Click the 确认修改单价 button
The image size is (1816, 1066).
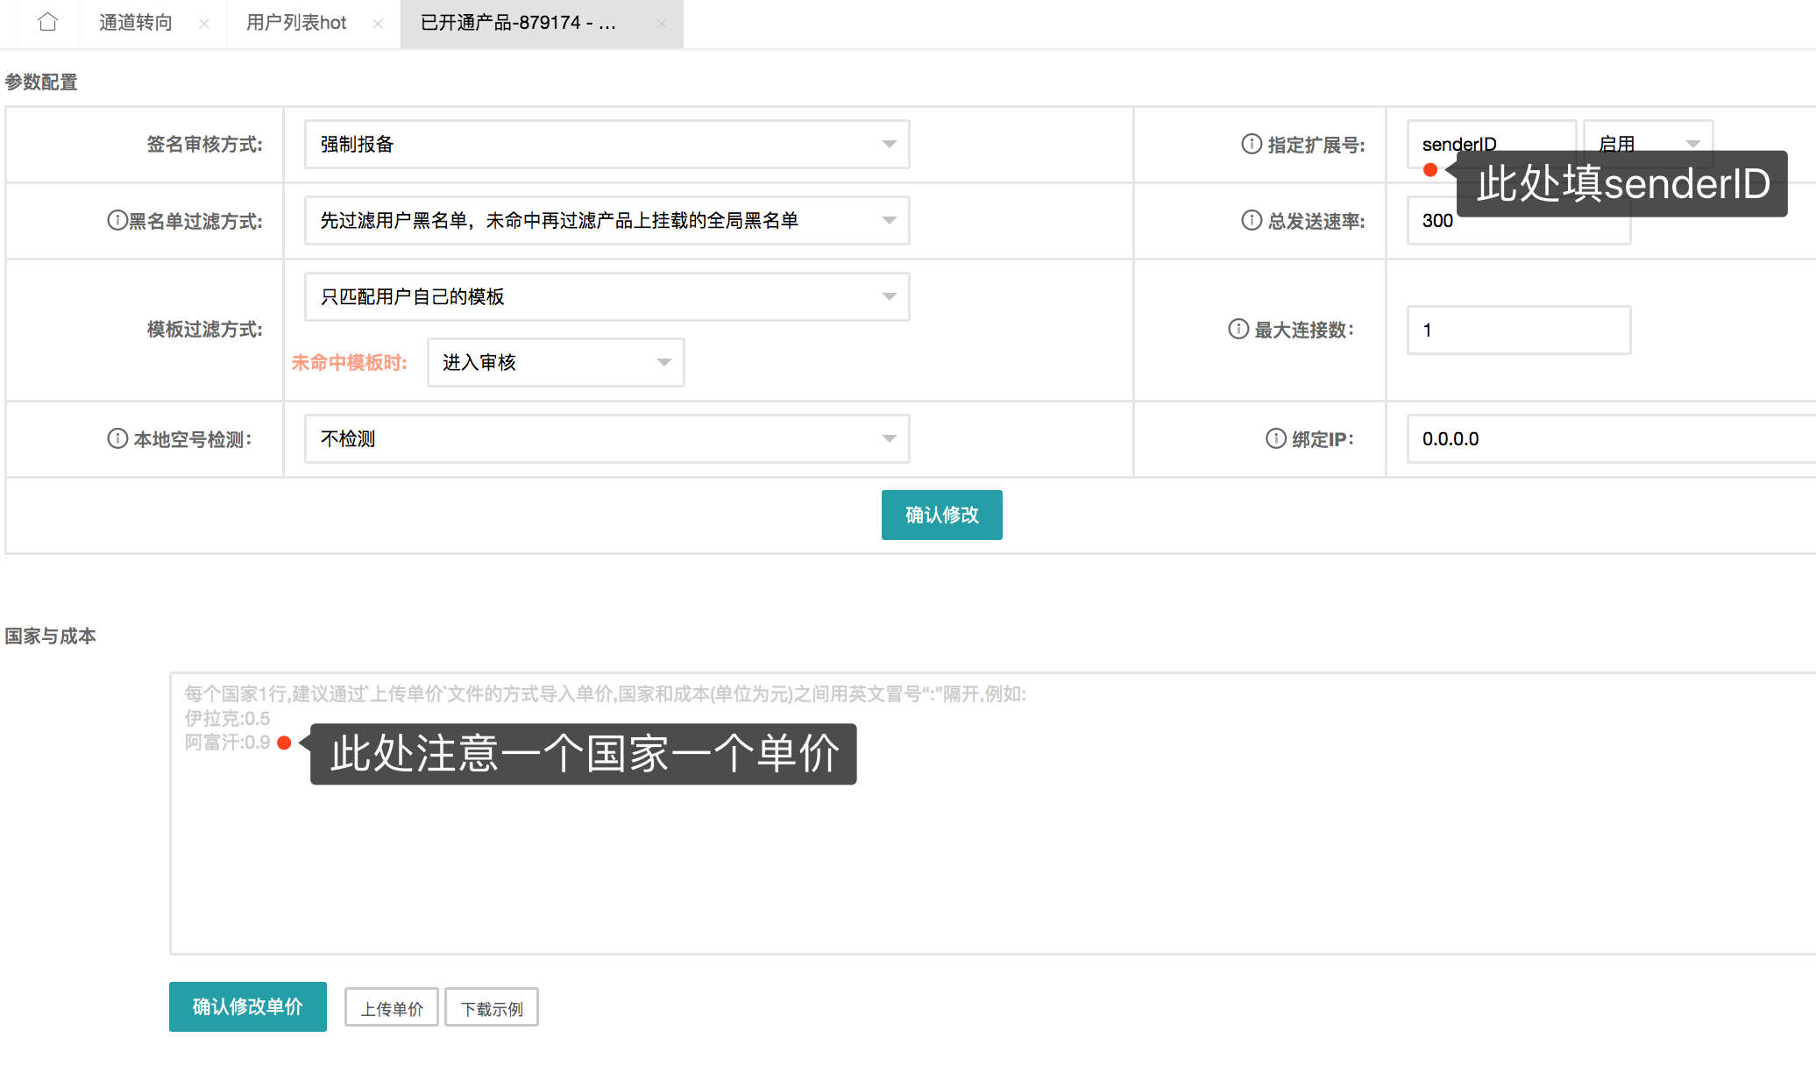click(x=247, y=1006)
